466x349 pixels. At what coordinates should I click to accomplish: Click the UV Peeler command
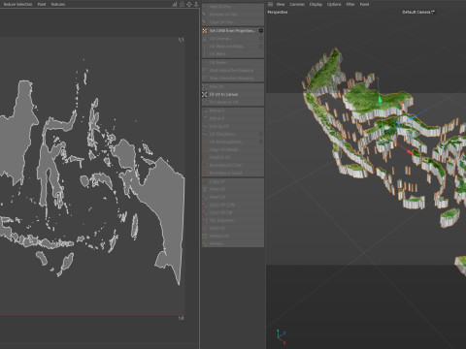point(233,63)
